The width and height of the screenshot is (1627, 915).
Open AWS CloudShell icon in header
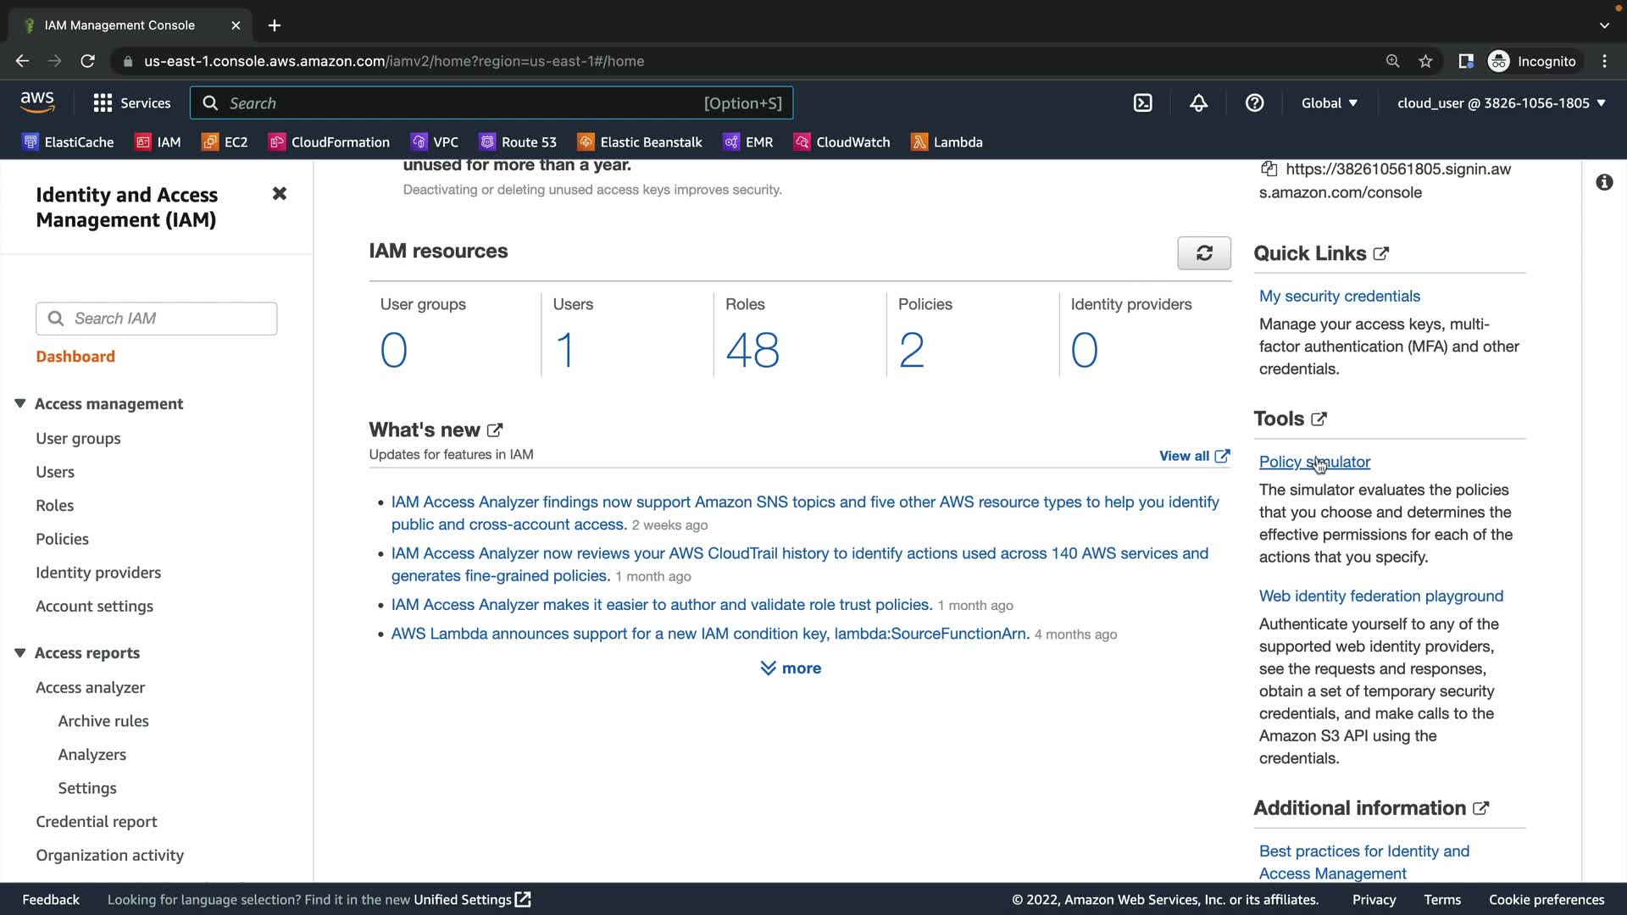1142,103
